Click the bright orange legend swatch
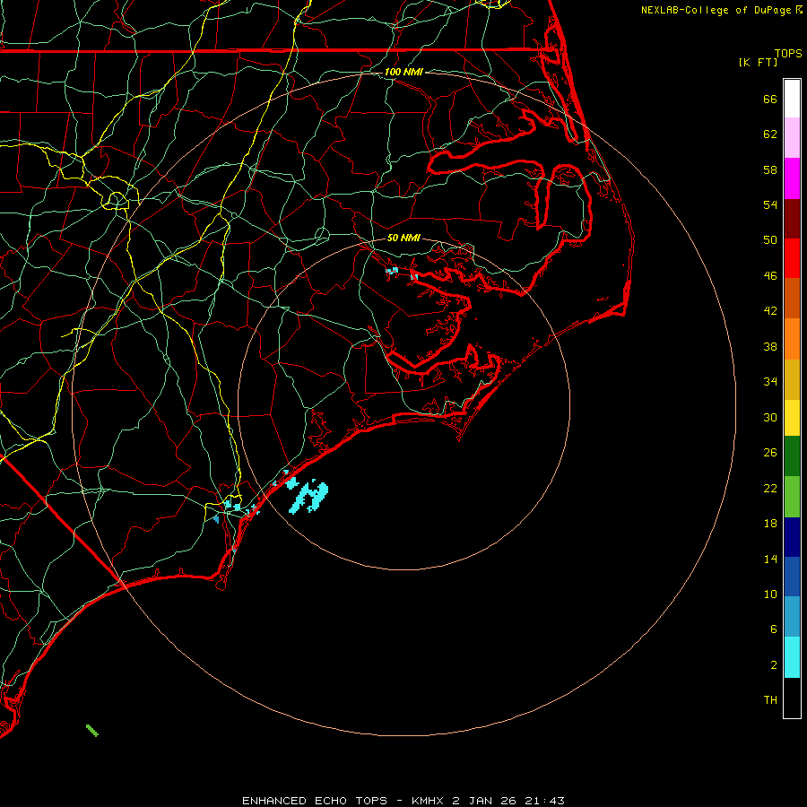807x807 pixels. tap(792, 339)
